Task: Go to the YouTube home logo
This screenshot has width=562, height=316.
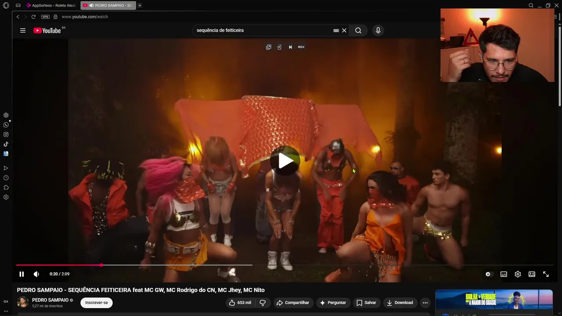Action: (47, 30)
